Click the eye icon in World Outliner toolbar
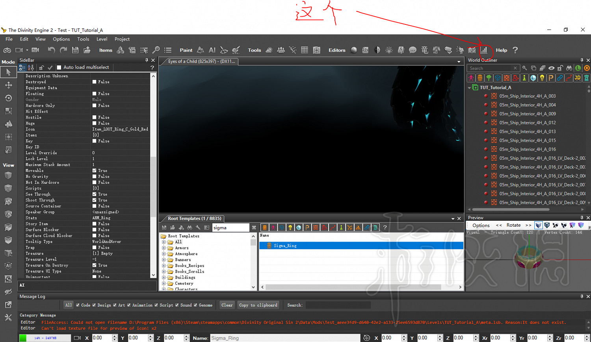This screenshot has height=342, width=591. coord(551,68)
